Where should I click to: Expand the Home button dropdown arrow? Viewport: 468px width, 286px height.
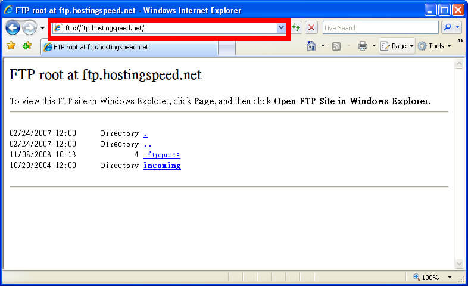pos(323,46)
